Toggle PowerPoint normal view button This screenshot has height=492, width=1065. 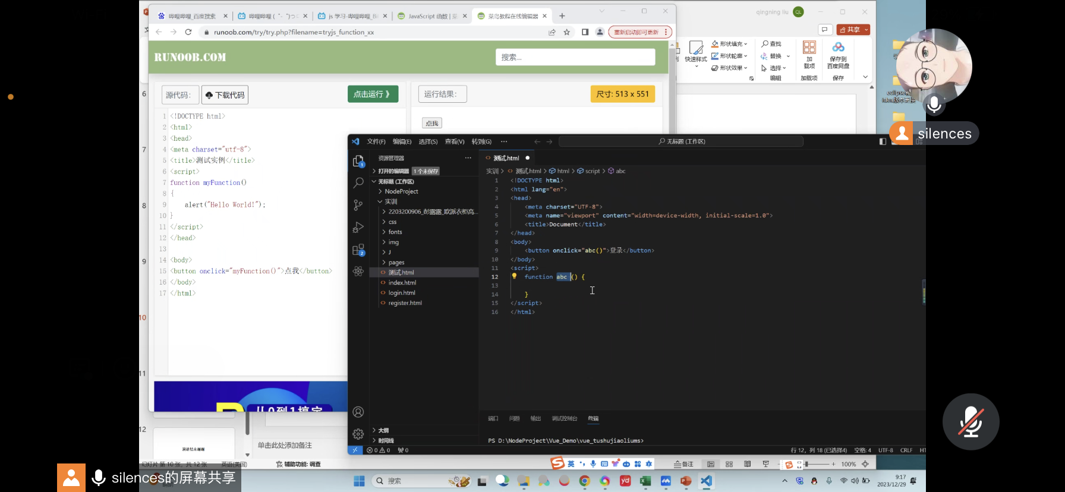[x=711, y=464]
